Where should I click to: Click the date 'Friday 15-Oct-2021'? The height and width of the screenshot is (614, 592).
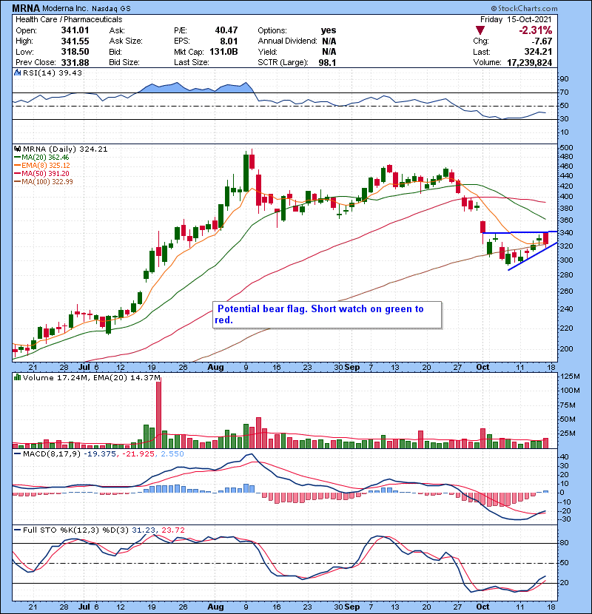coord(516,19)
